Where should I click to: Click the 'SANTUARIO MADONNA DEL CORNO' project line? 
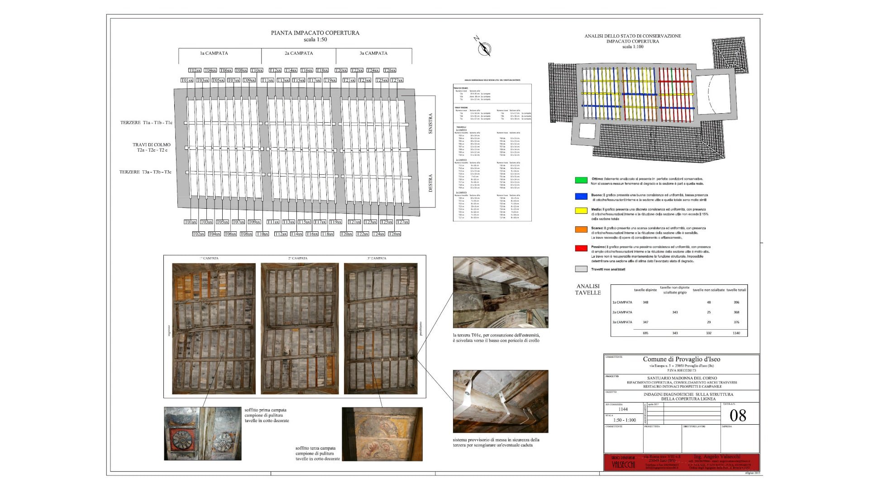pos(682,378)
